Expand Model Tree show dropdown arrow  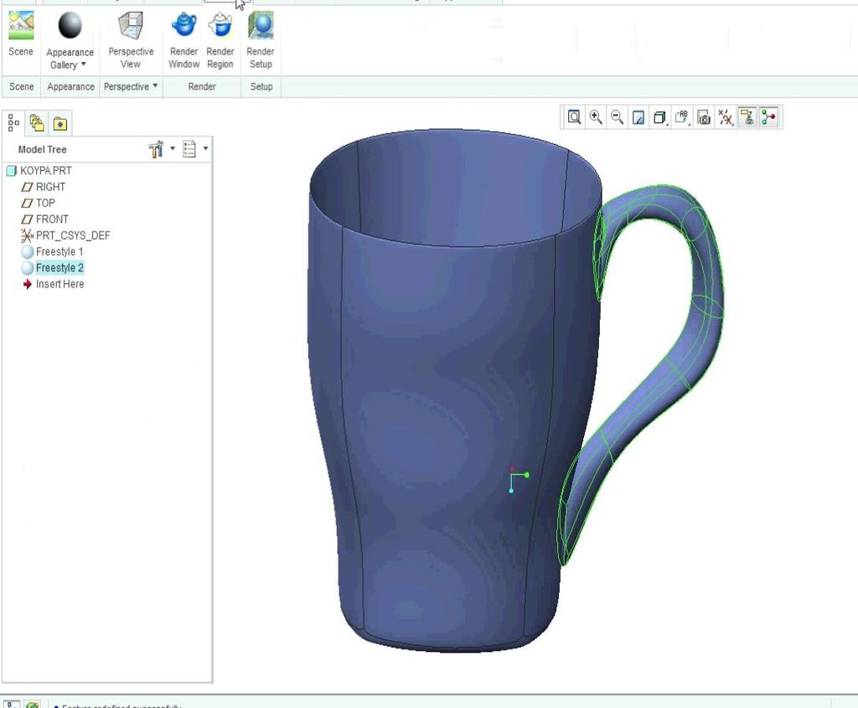pyautogui.click(x=206, y=148)
